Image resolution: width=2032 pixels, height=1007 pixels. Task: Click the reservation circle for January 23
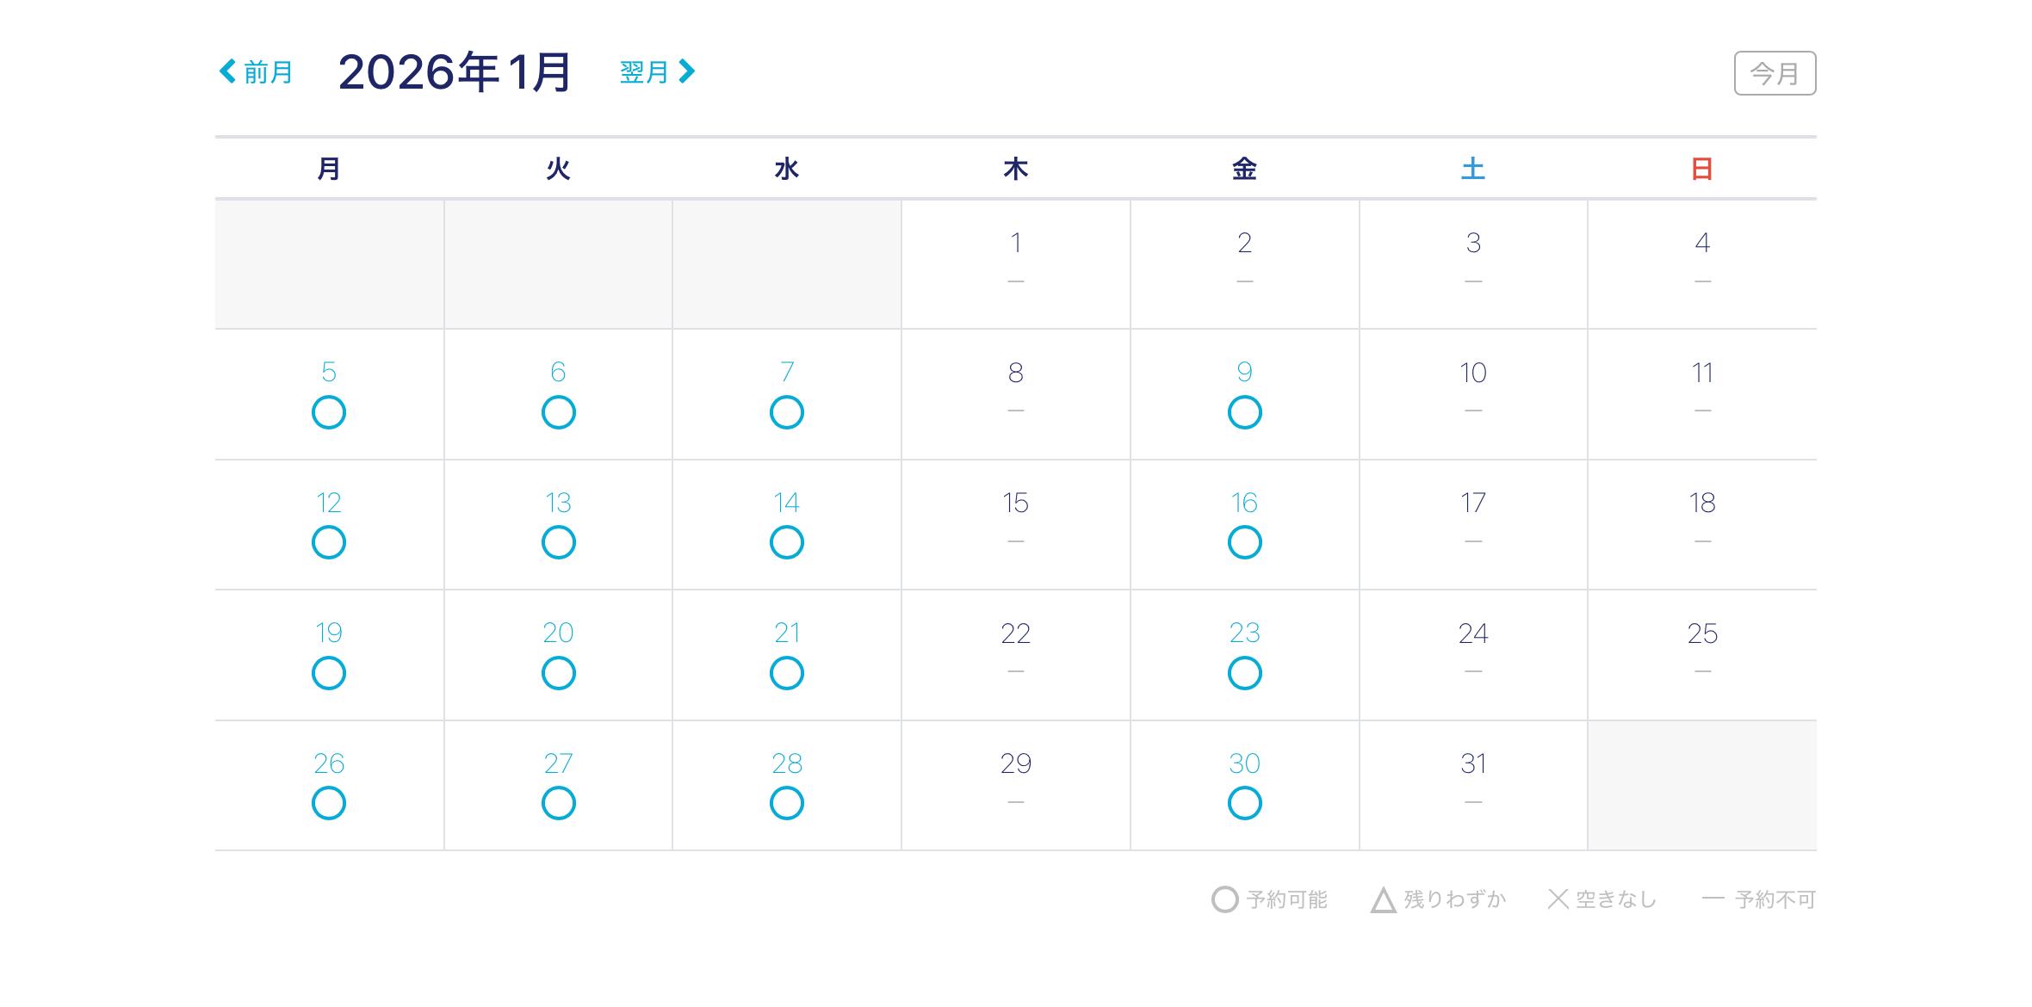coord(1243,673)
